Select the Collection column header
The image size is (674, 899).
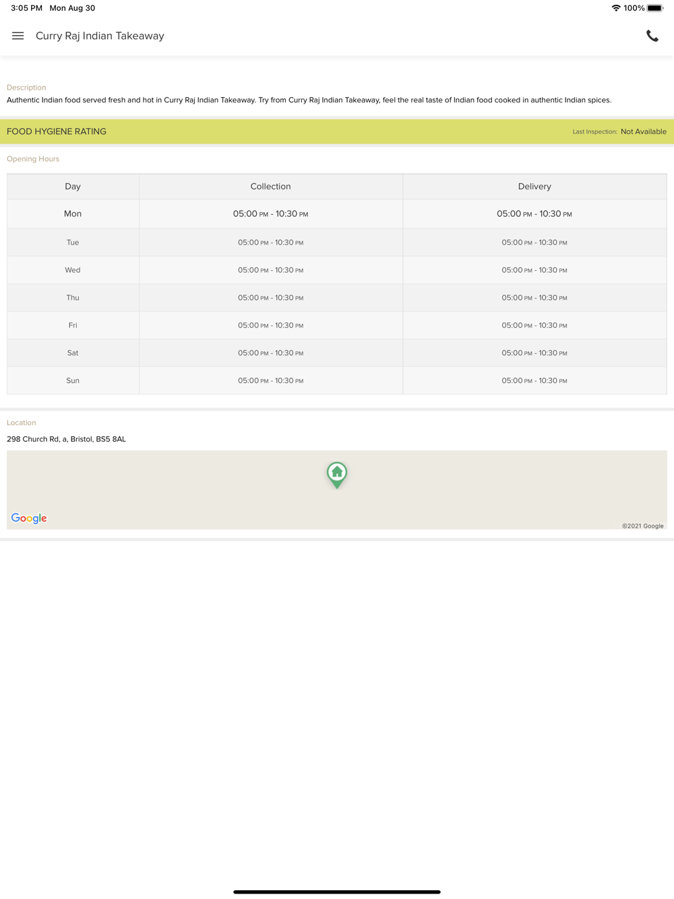271,187
